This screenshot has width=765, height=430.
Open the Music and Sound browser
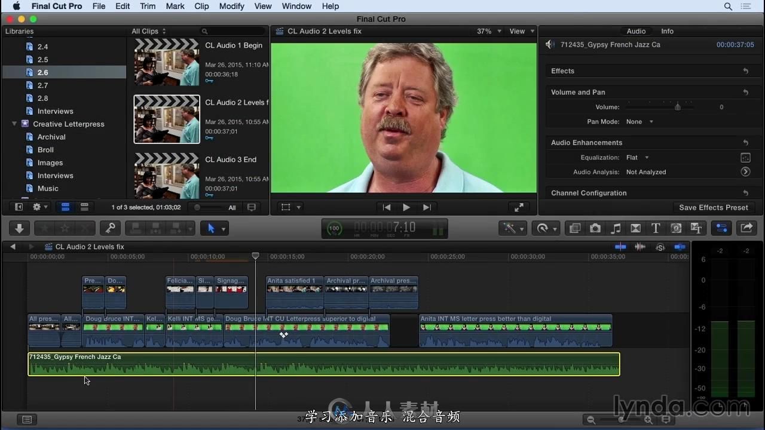[x=616, y=228]
